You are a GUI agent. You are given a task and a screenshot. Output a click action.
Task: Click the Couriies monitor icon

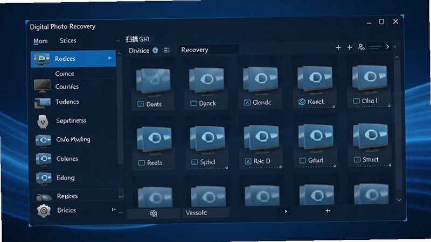coord(42,86)
